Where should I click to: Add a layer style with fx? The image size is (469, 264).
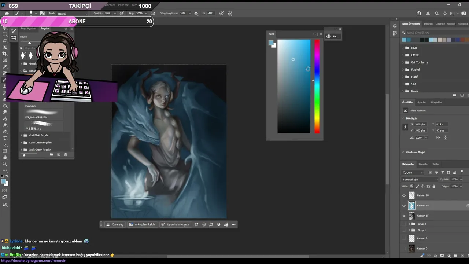(x=435, y=256)
